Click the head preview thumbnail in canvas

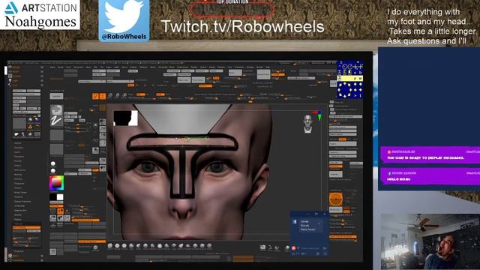pos(307,123)
